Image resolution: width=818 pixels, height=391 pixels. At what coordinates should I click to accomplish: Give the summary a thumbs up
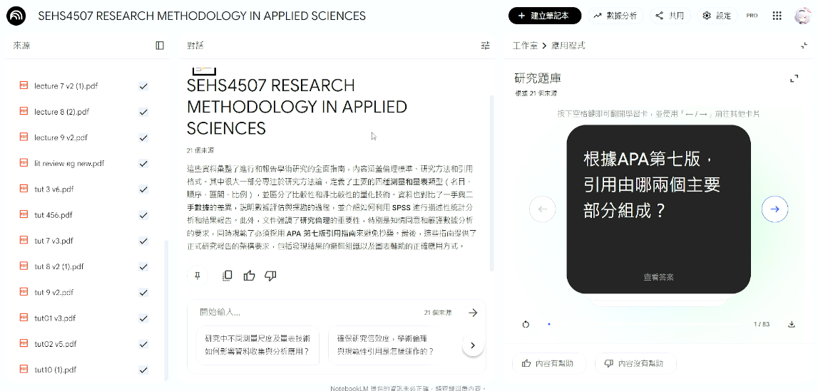(x=249, y=276)
